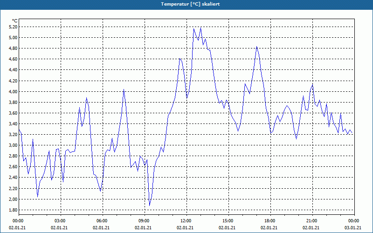
Task: Pick the y-axis tick '4,40'
Action: coord(14,70)
